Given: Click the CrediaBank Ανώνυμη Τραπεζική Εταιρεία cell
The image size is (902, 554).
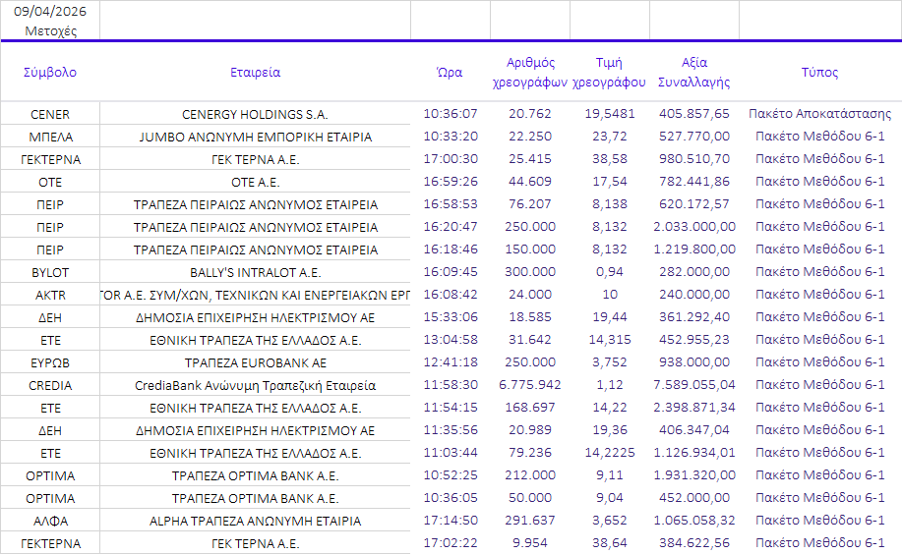Looking at the screenshot, I should coord(255,385).
